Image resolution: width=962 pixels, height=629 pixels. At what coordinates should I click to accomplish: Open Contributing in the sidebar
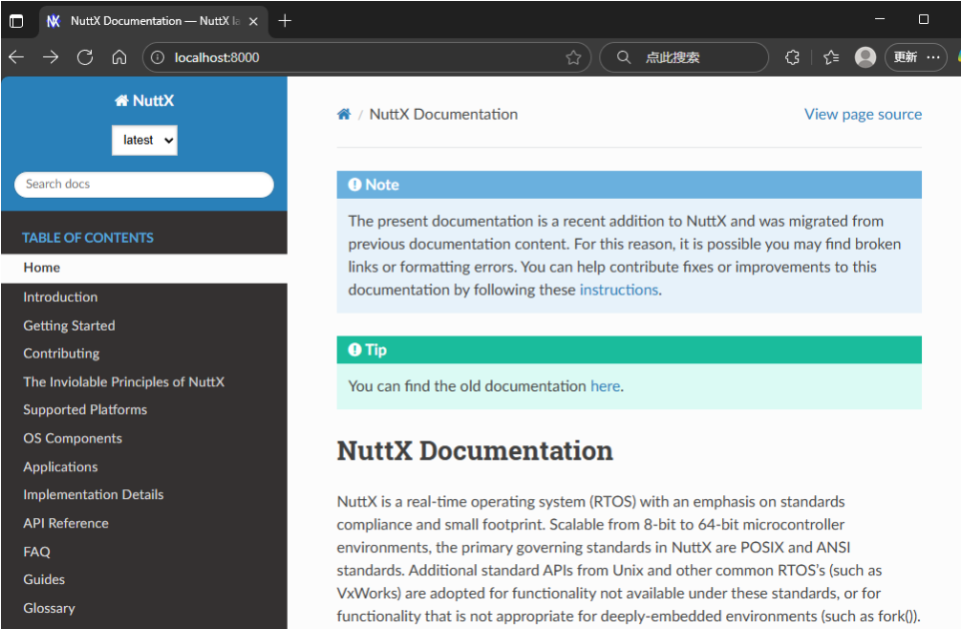[x=61, y=353]
